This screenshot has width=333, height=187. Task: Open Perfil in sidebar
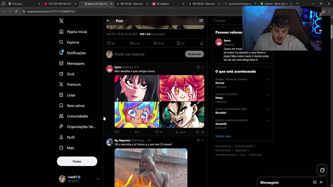(67, 137)
